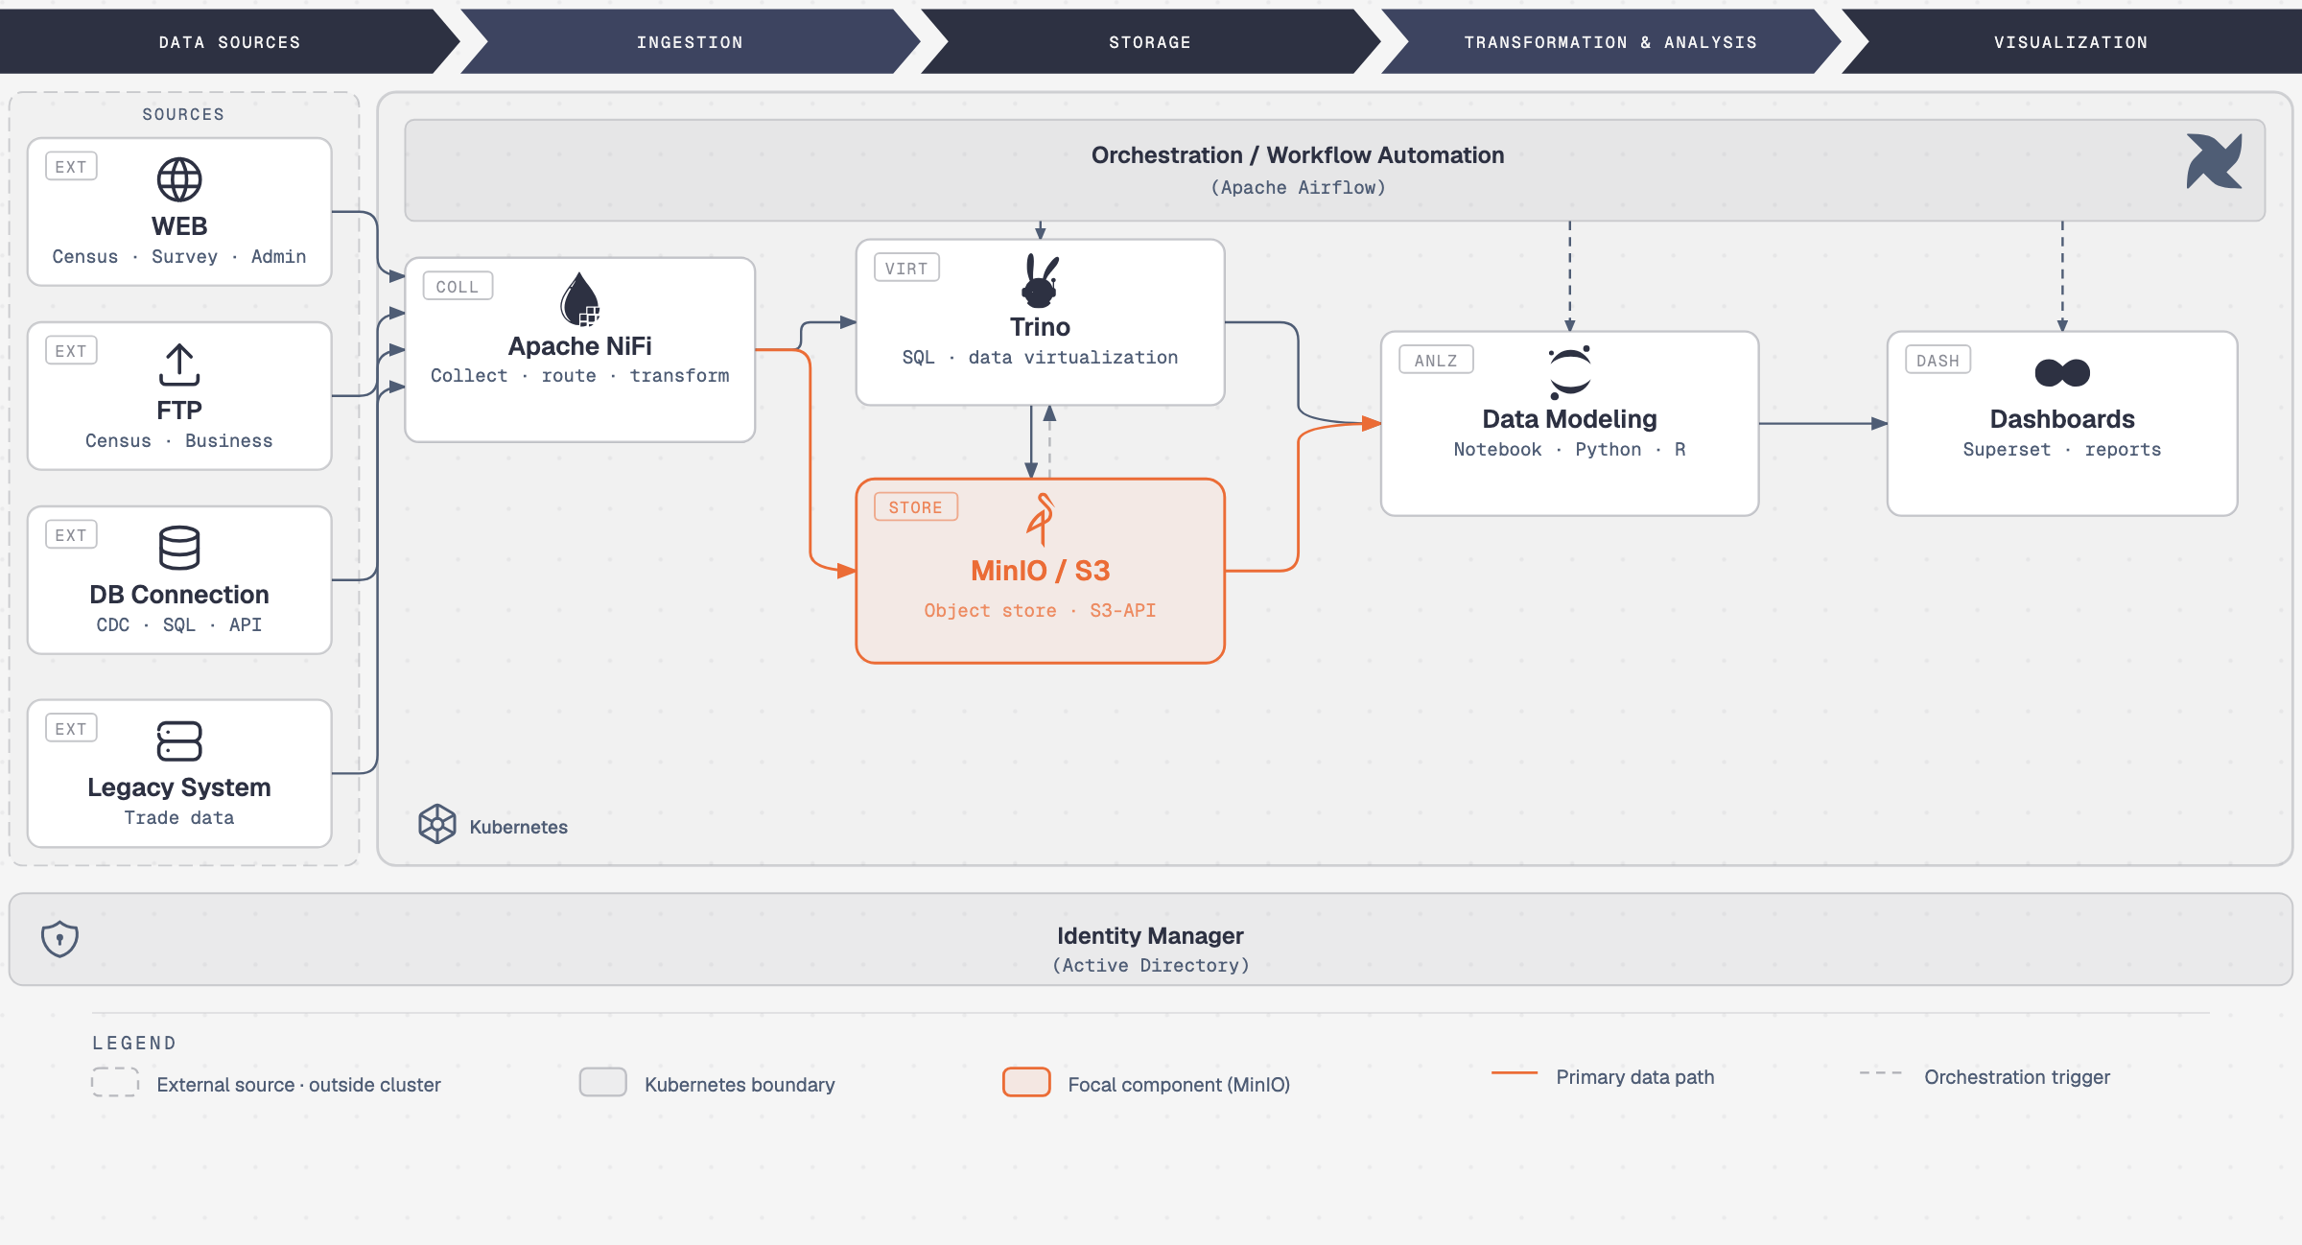Click the Kubernetes boundary legend swatch
Screen dimensions: 2302x1245
point(603,1082)
